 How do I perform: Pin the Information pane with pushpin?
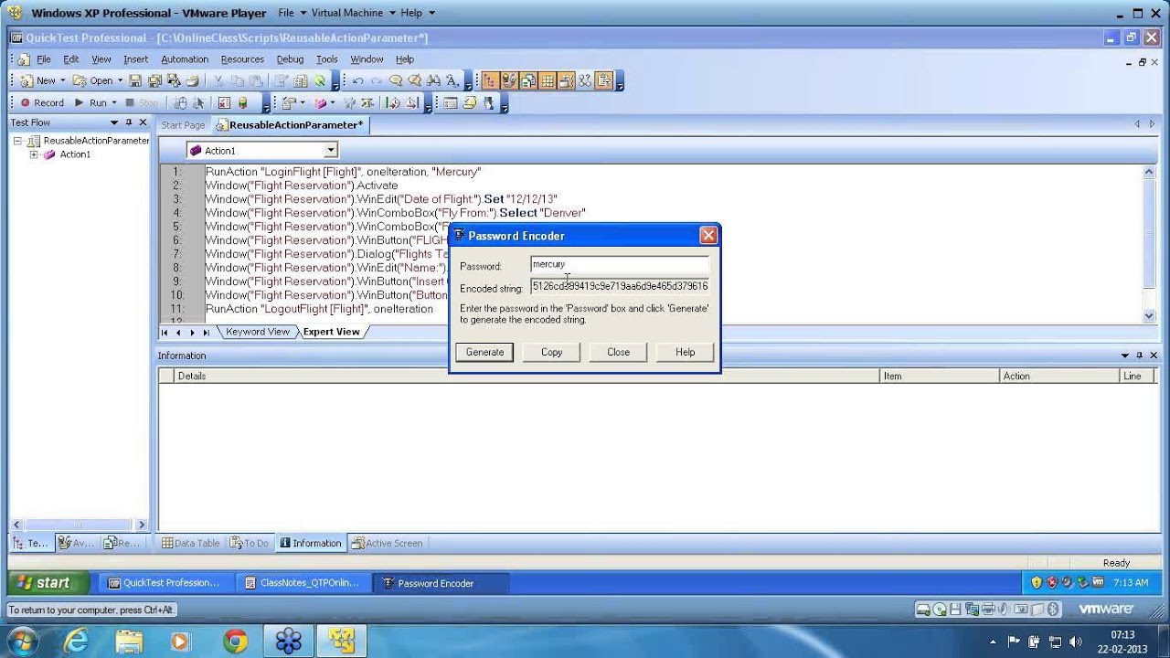click(1140, 356)
